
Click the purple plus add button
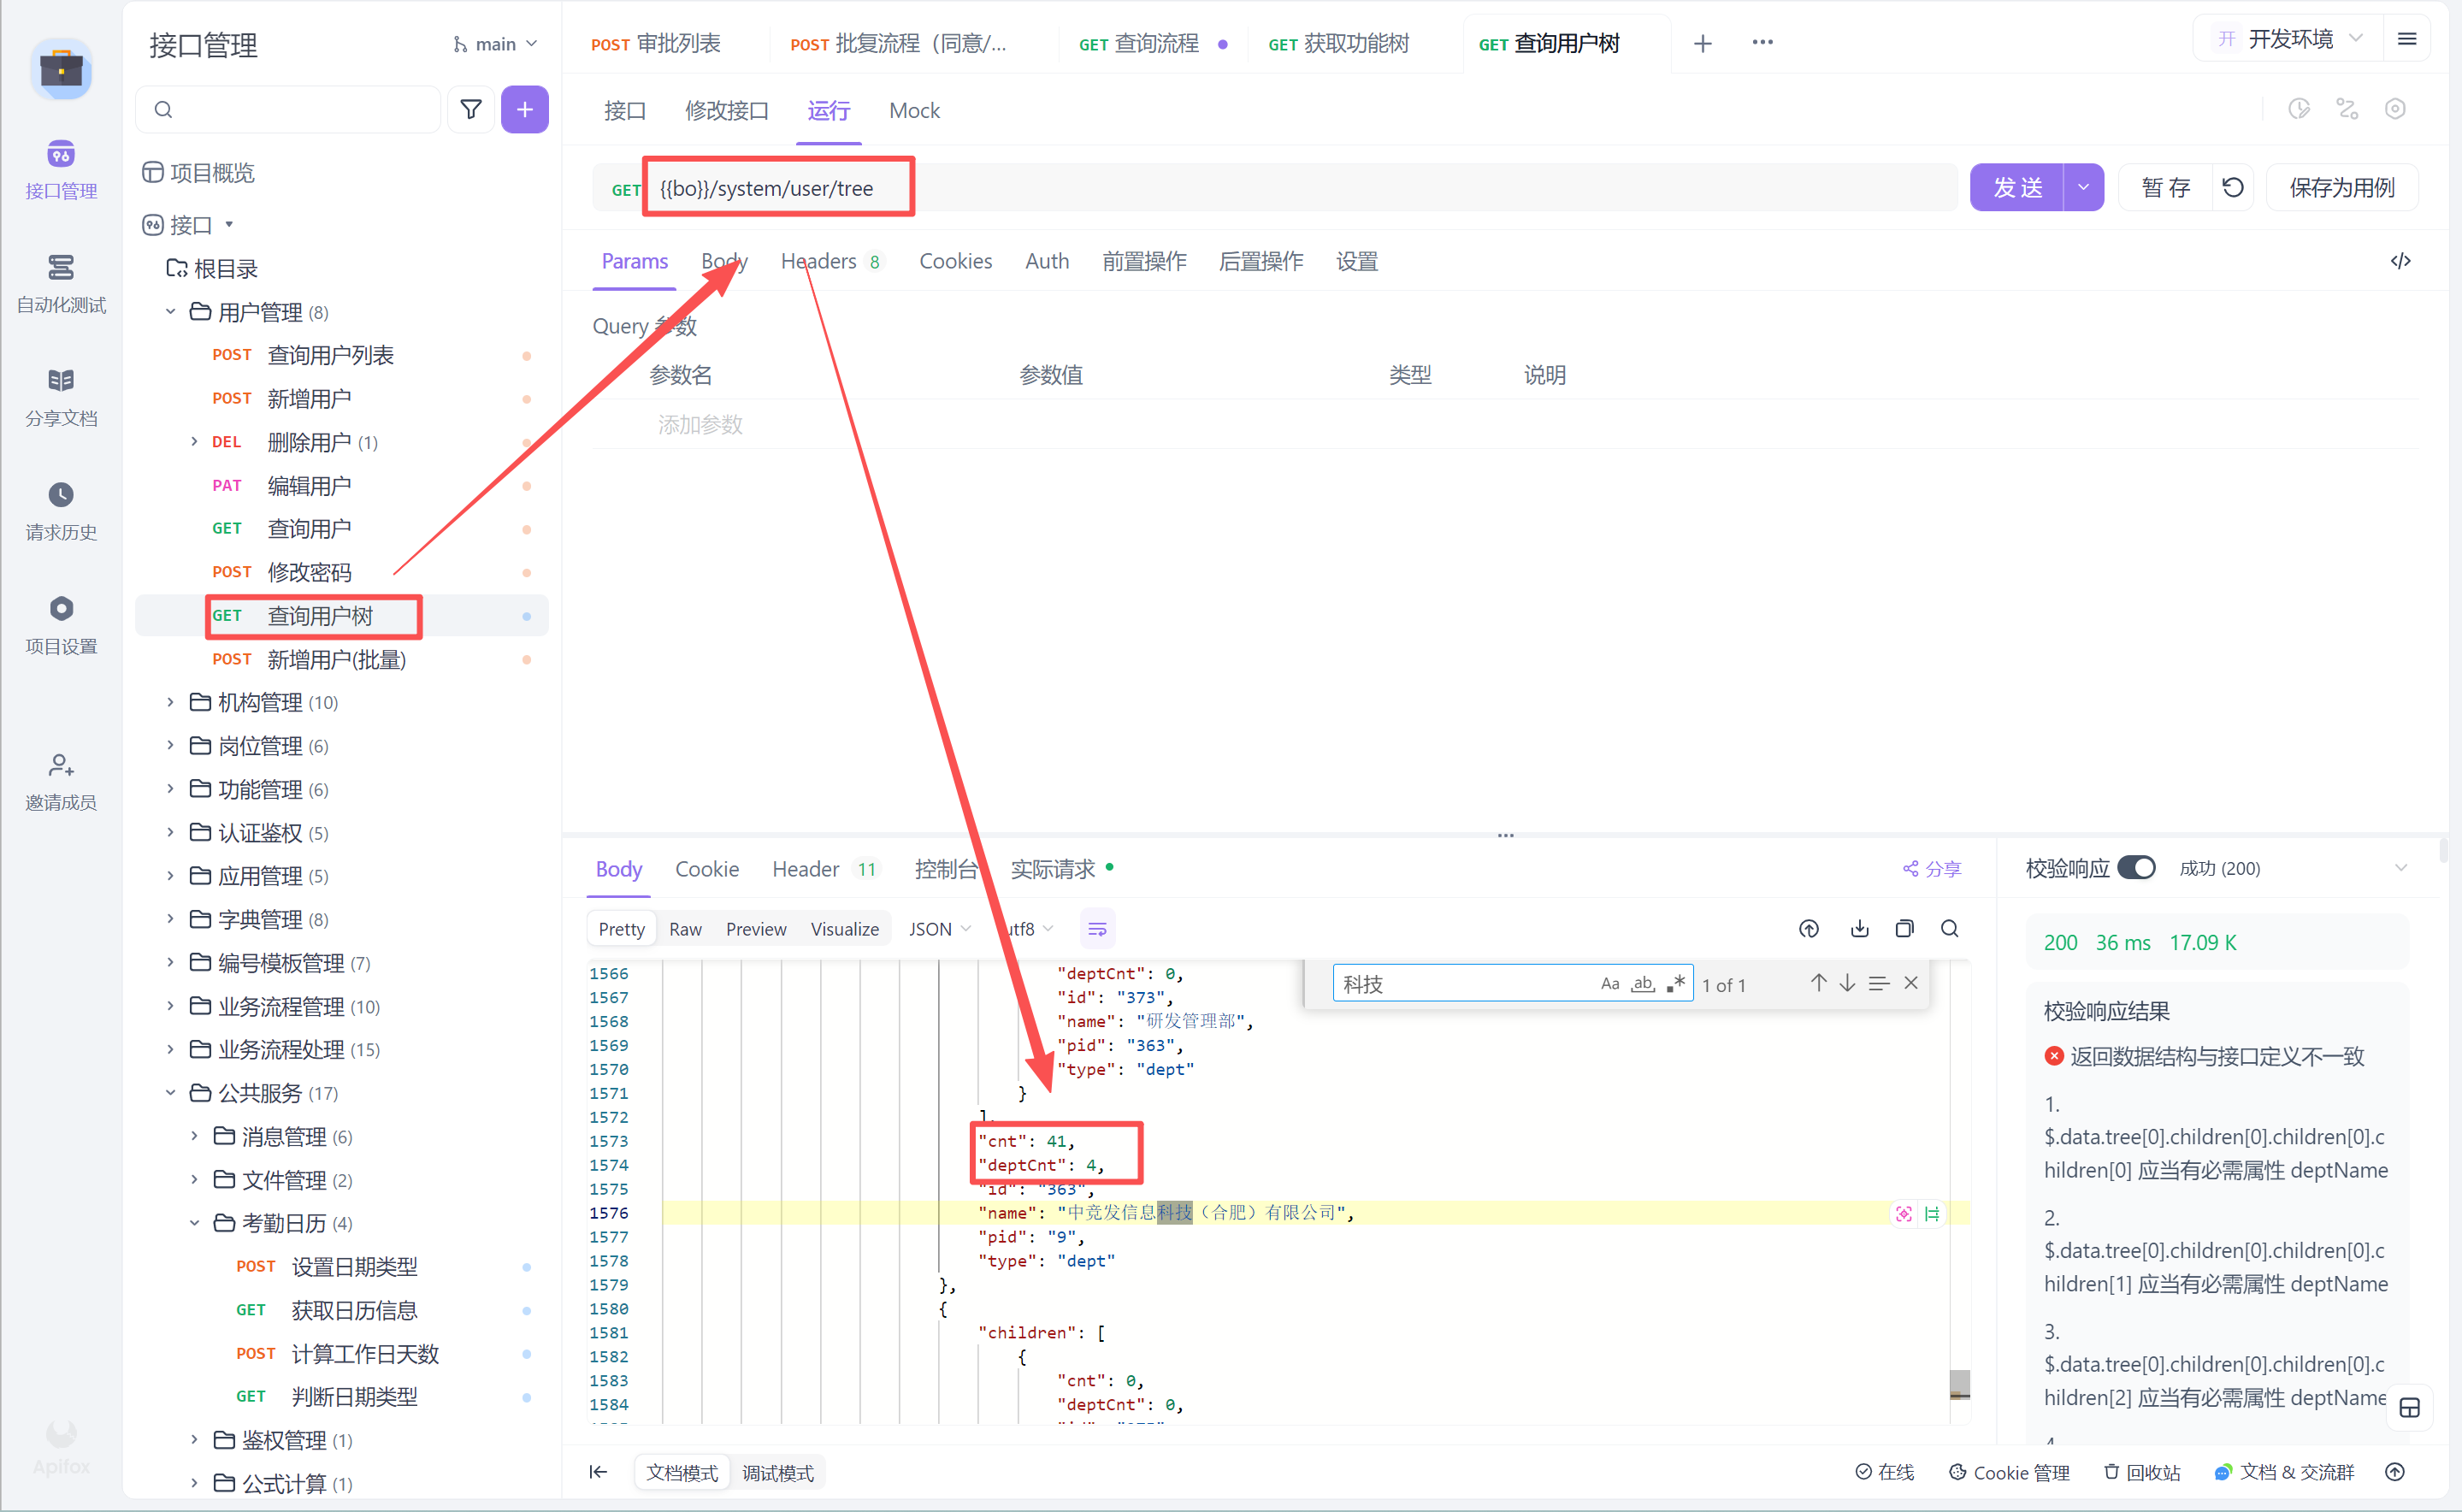point(524,109)
